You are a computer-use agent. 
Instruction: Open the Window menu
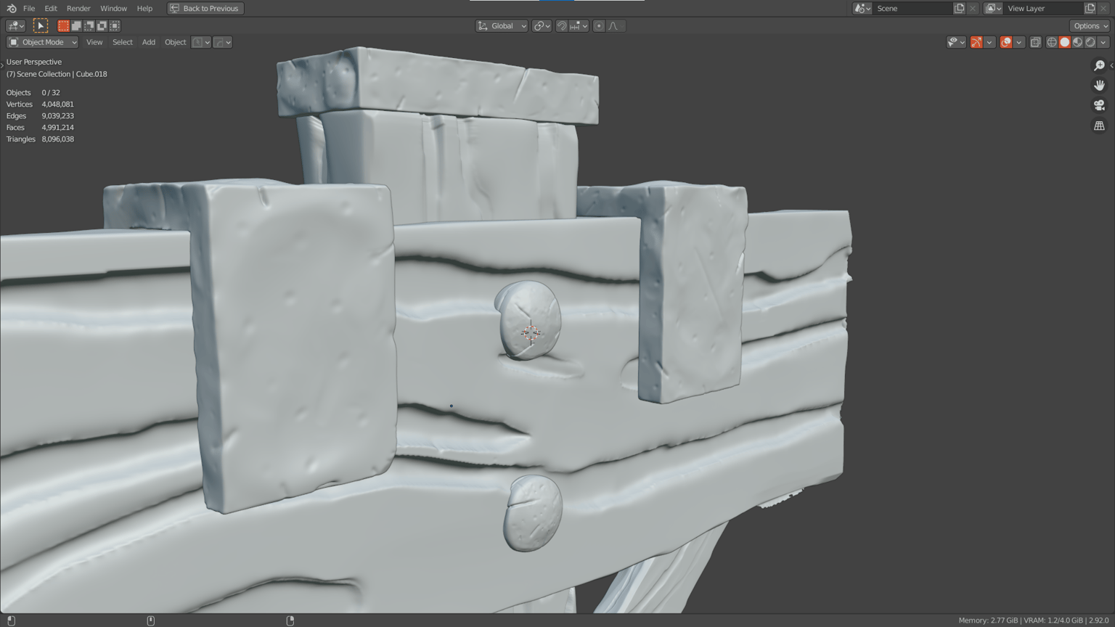click(x=113, y=8)
